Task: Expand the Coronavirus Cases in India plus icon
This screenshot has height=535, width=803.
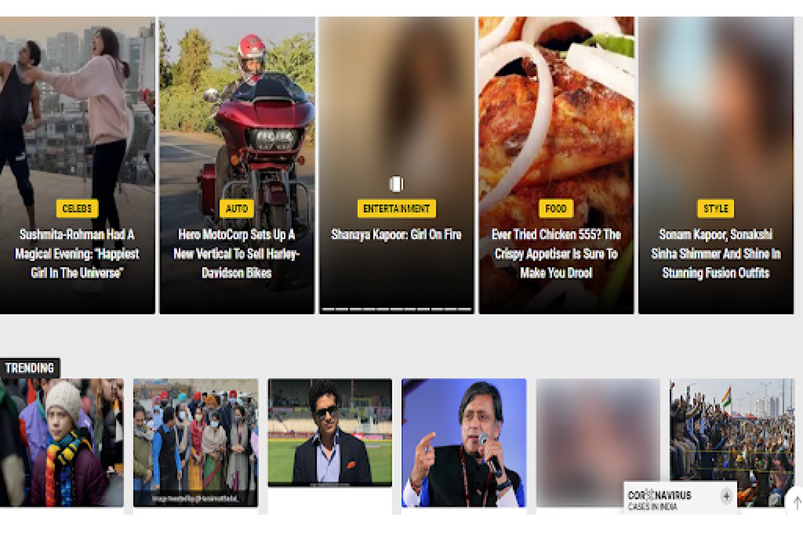Action: point(726,496)
